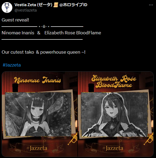Click the trumpet icon on right image
This screenshot has height=158, width=156.
[x=148, y=139]
